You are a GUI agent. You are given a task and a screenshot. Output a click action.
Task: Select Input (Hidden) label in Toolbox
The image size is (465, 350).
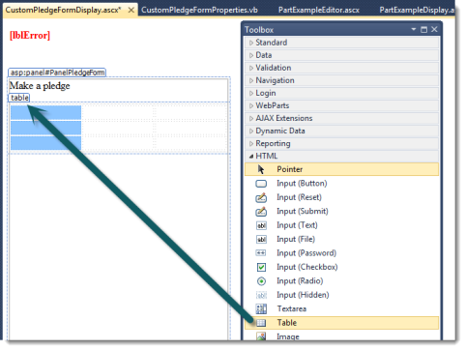[303, 295]
